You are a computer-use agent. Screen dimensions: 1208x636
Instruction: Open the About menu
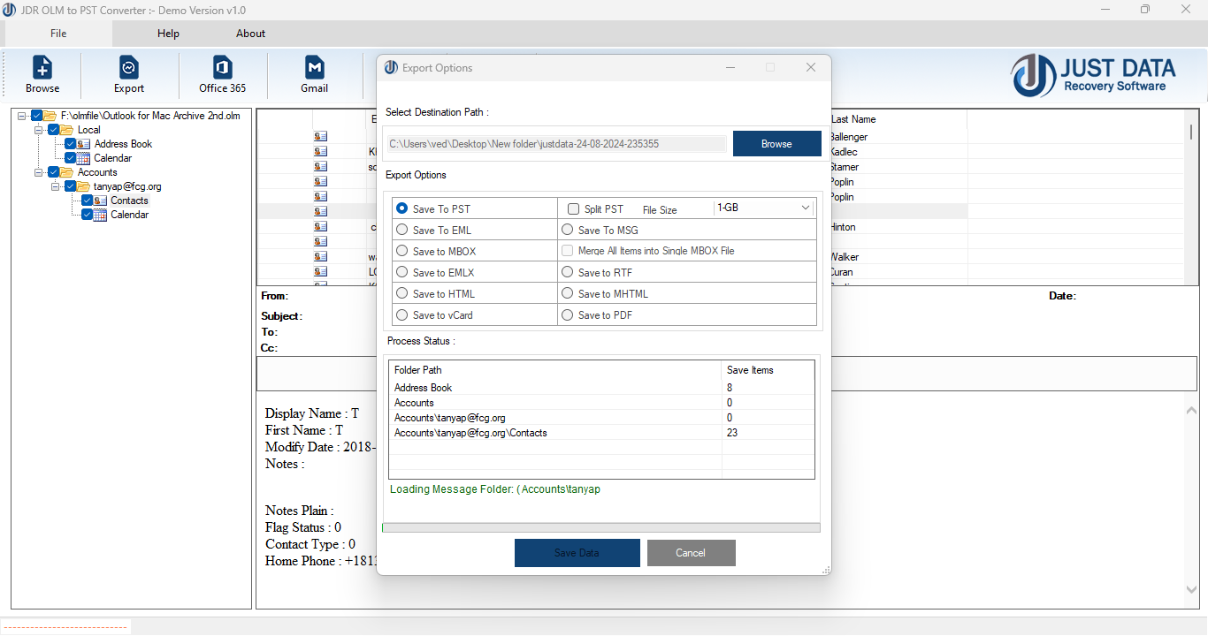(x=250, y=34)
